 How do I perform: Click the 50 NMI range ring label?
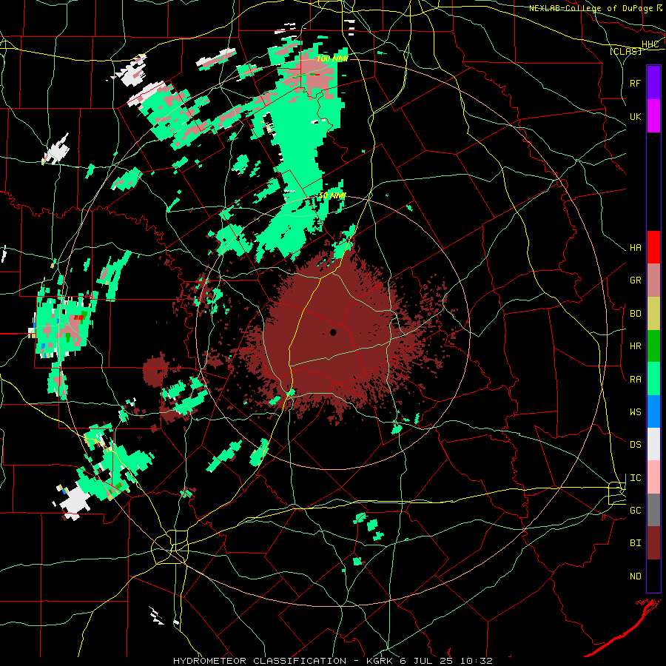pyautogui.click(x=332, y=195)
